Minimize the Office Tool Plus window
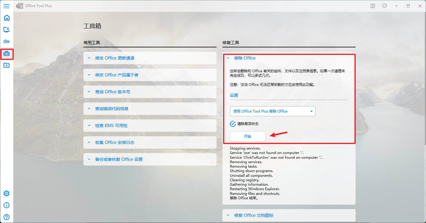 click(396, 6)
